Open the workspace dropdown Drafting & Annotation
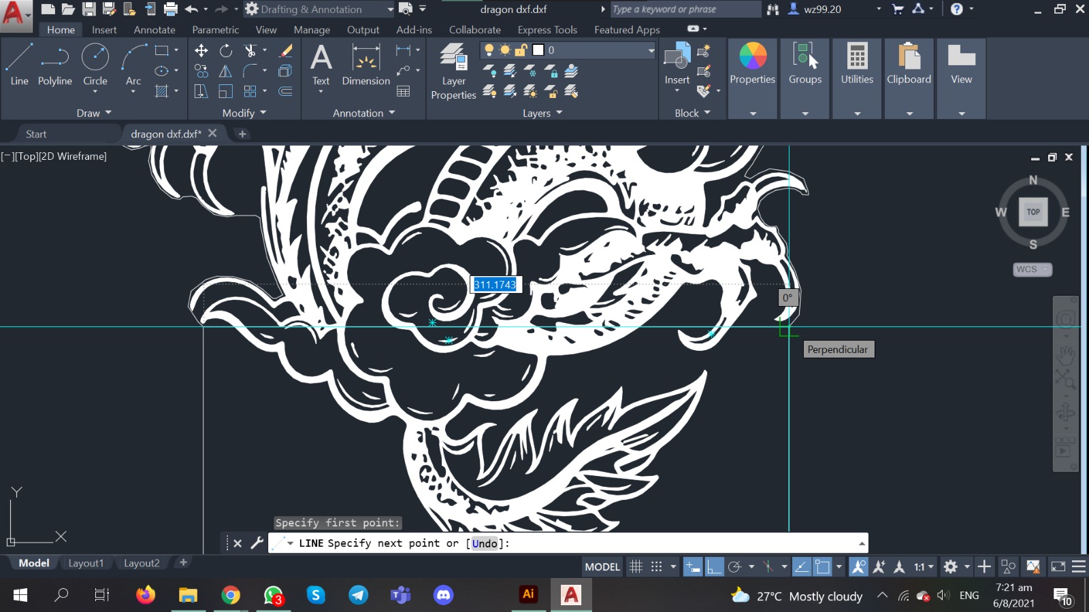The height and width of the screenshot is (612, 1089). click(319, 9)
